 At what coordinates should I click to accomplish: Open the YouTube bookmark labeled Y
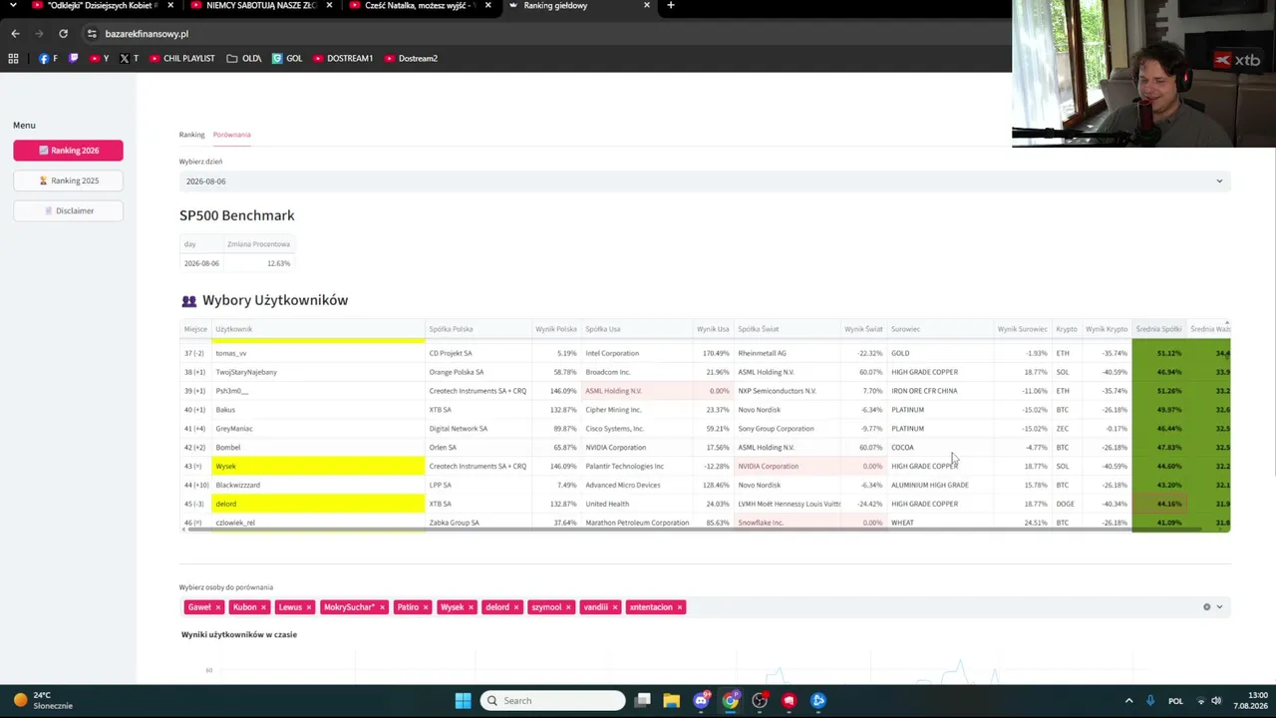coord(100,59)
